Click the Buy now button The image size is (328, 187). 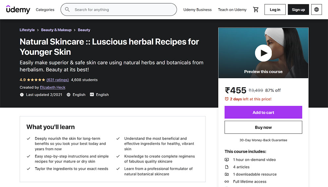click(x=263, y=127)
